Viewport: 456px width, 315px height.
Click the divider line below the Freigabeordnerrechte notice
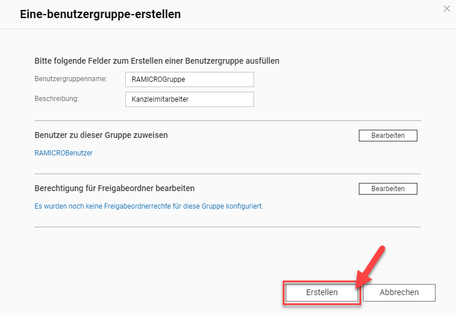(228, 227)
